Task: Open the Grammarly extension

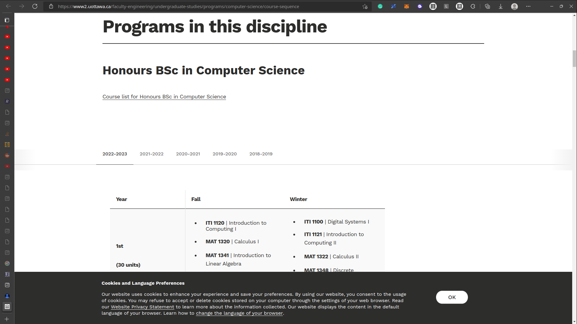Action: point(380,6)
